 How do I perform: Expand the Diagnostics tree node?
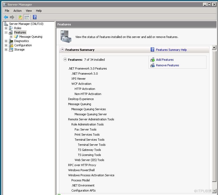coord(6,41)
